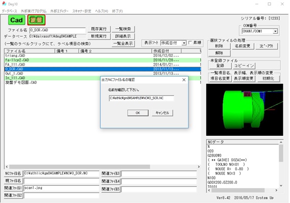Expand the COM番号 CHAN1/COM1 combo box
Screen dimensions: 290x203
pyautogui.click(x=275, y=31)
